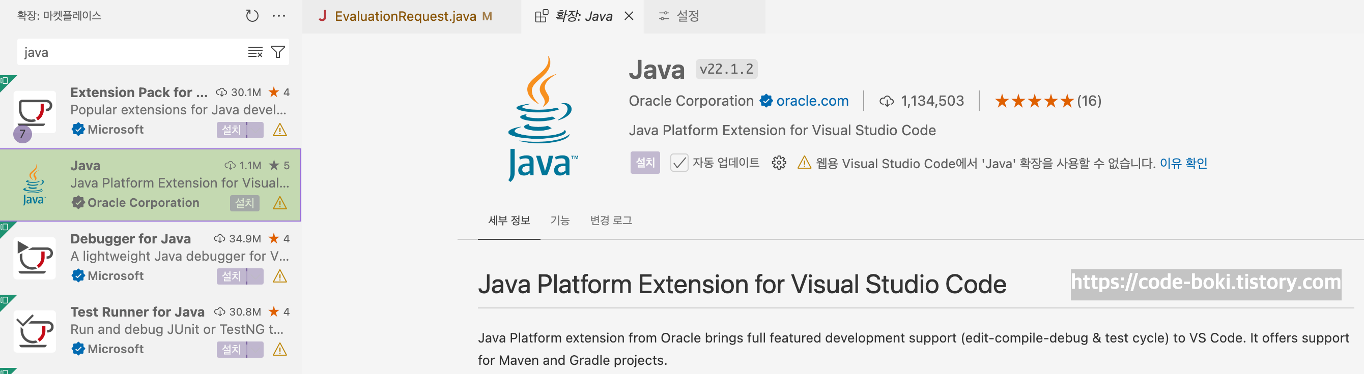Viewport: 1364px width, 374px height.
Task: Install Debugger for Java
Action: click(x=232, y=275)
